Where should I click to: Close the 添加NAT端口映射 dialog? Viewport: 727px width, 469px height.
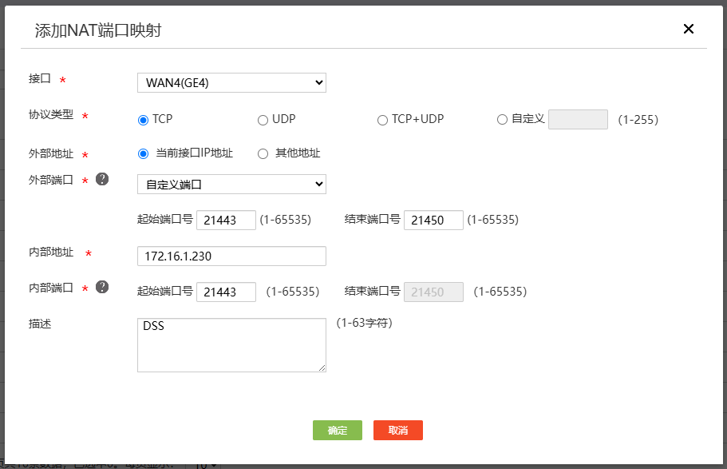click(x=689, y=30)
